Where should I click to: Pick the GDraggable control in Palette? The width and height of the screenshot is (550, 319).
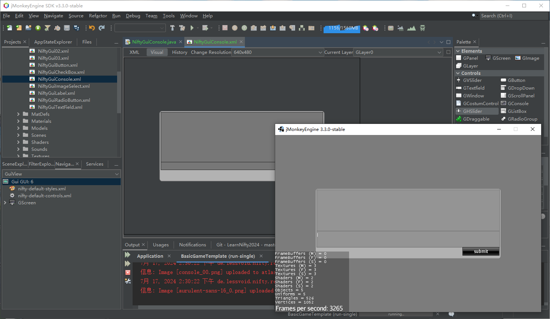click(473, 119)
